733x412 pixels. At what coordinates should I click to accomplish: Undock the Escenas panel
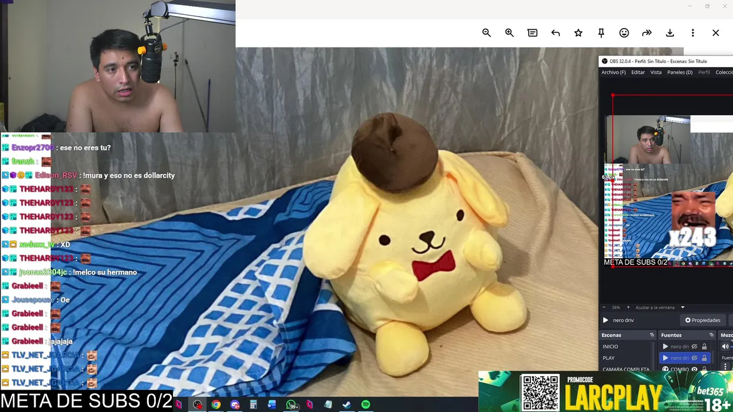pyautogui.click(x=652, y=335)
